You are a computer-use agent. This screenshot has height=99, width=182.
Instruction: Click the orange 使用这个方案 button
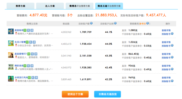pyautogui.click(x=75, y=94)
